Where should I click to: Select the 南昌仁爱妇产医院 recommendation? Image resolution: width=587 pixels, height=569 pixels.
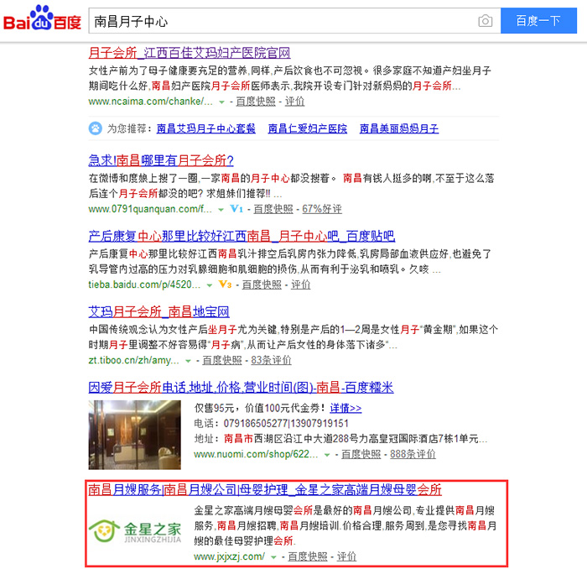[x=307, y=128]
